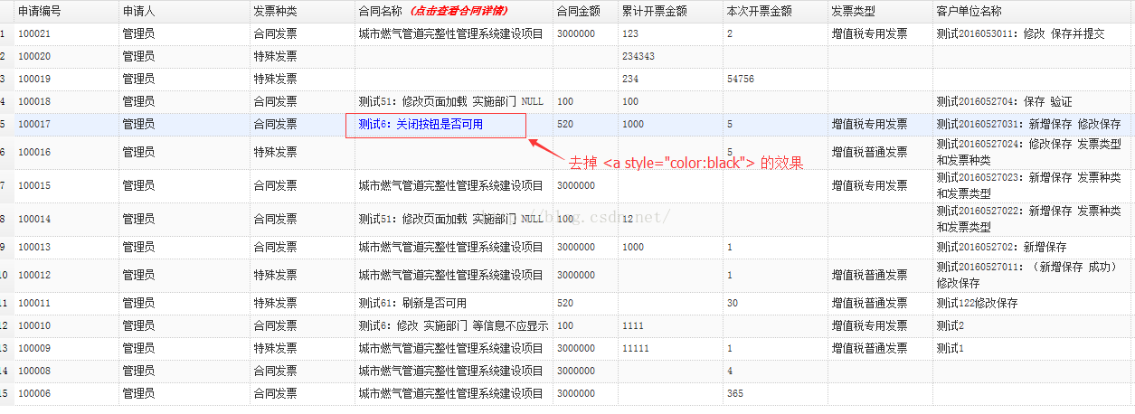This screenshot has width=1135, height=414.
Task: Select application number 100014
Action: (34, 219)
